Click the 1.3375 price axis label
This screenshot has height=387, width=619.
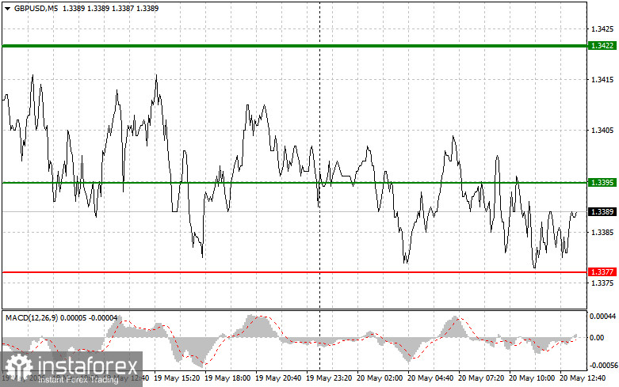(x=602, y=283)
